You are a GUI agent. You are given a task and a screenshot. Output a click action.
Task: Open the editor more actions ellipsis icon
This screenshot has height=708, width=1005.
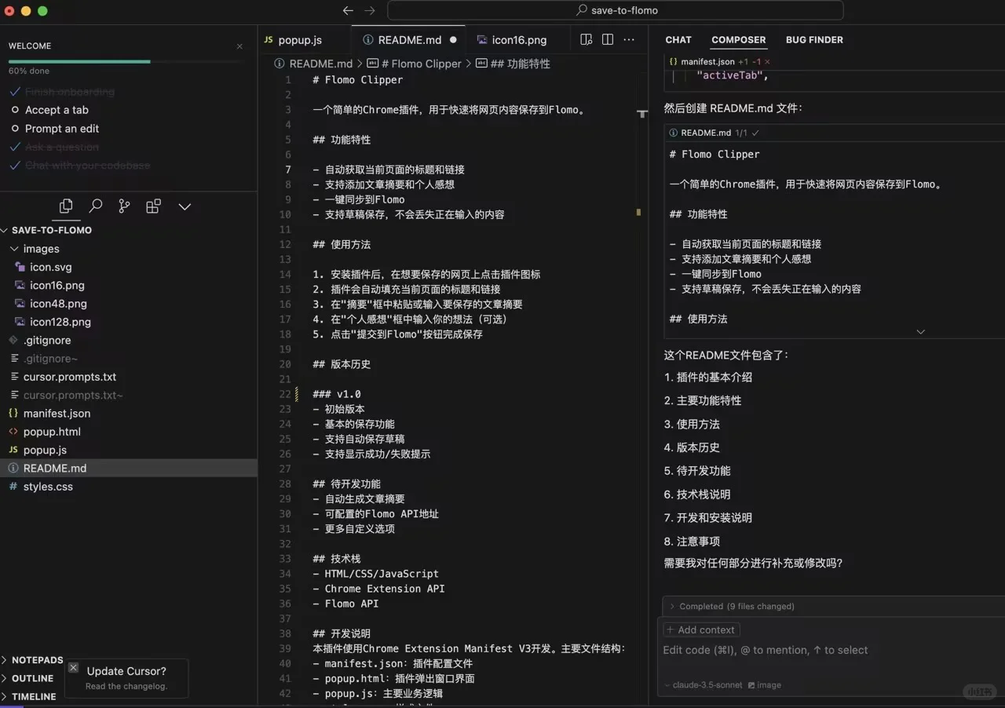tap(629, 39)
